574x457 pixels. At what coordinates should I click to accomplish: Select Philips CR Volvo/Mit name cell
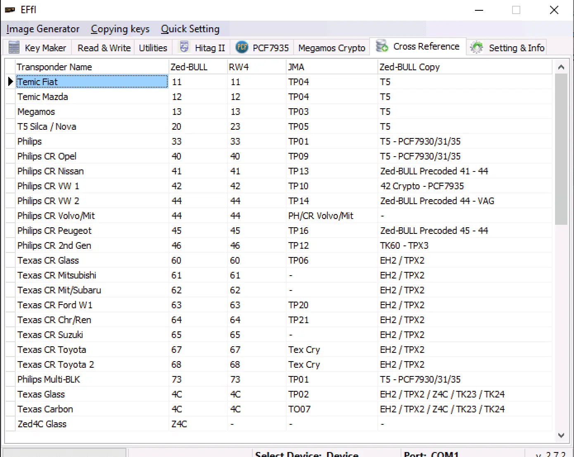(92, 216)
